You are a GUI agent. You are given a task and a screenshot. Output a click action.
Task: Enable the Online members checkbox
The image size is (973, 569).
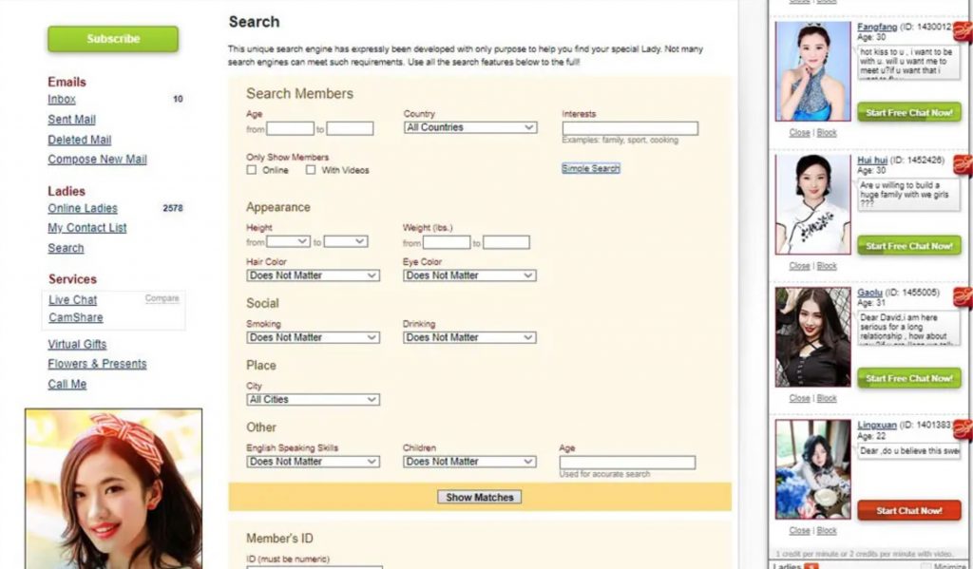pos(252,170)
